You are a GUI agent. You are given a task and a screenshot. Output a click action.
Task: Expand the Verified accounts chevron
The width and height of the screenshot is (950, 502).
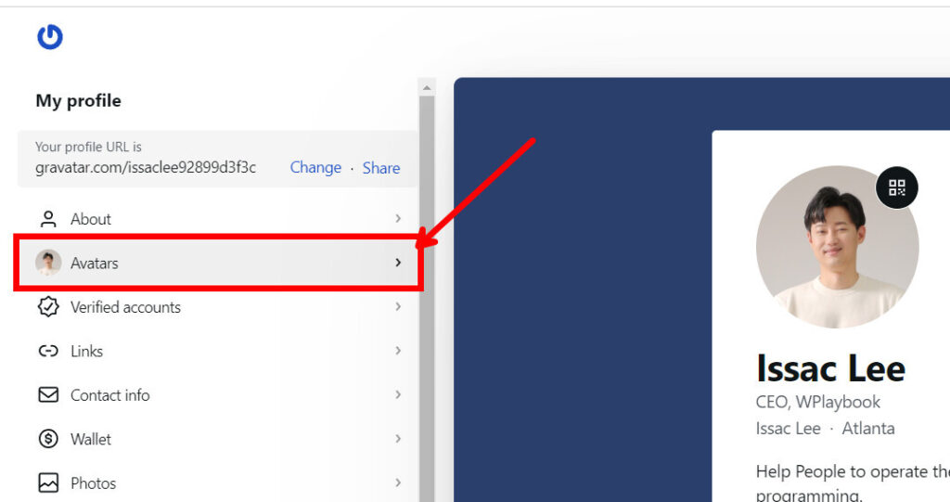point(398,307)
